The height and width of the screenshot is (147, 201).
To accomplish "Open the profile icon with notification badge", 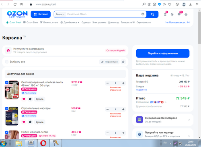I will [x=165, y=14].
